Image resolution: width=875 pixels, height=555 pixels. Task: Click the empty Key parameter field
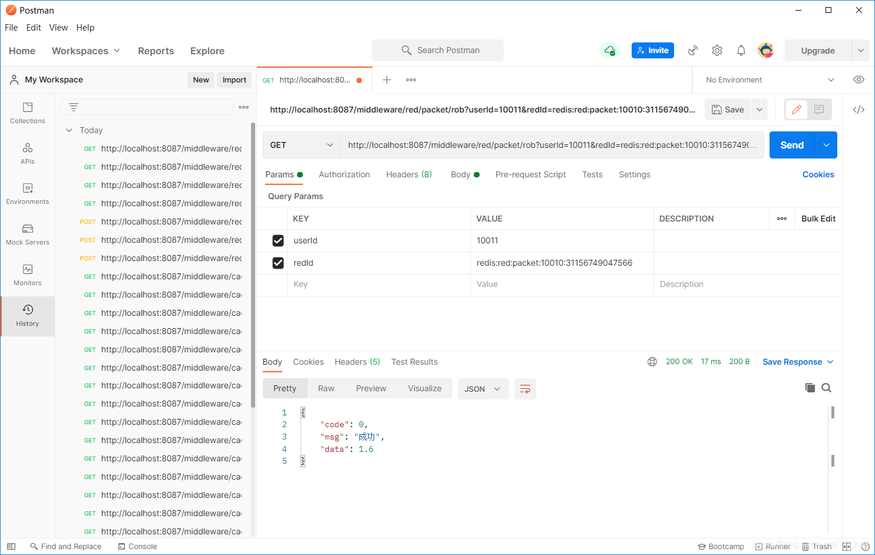[379, 284]
